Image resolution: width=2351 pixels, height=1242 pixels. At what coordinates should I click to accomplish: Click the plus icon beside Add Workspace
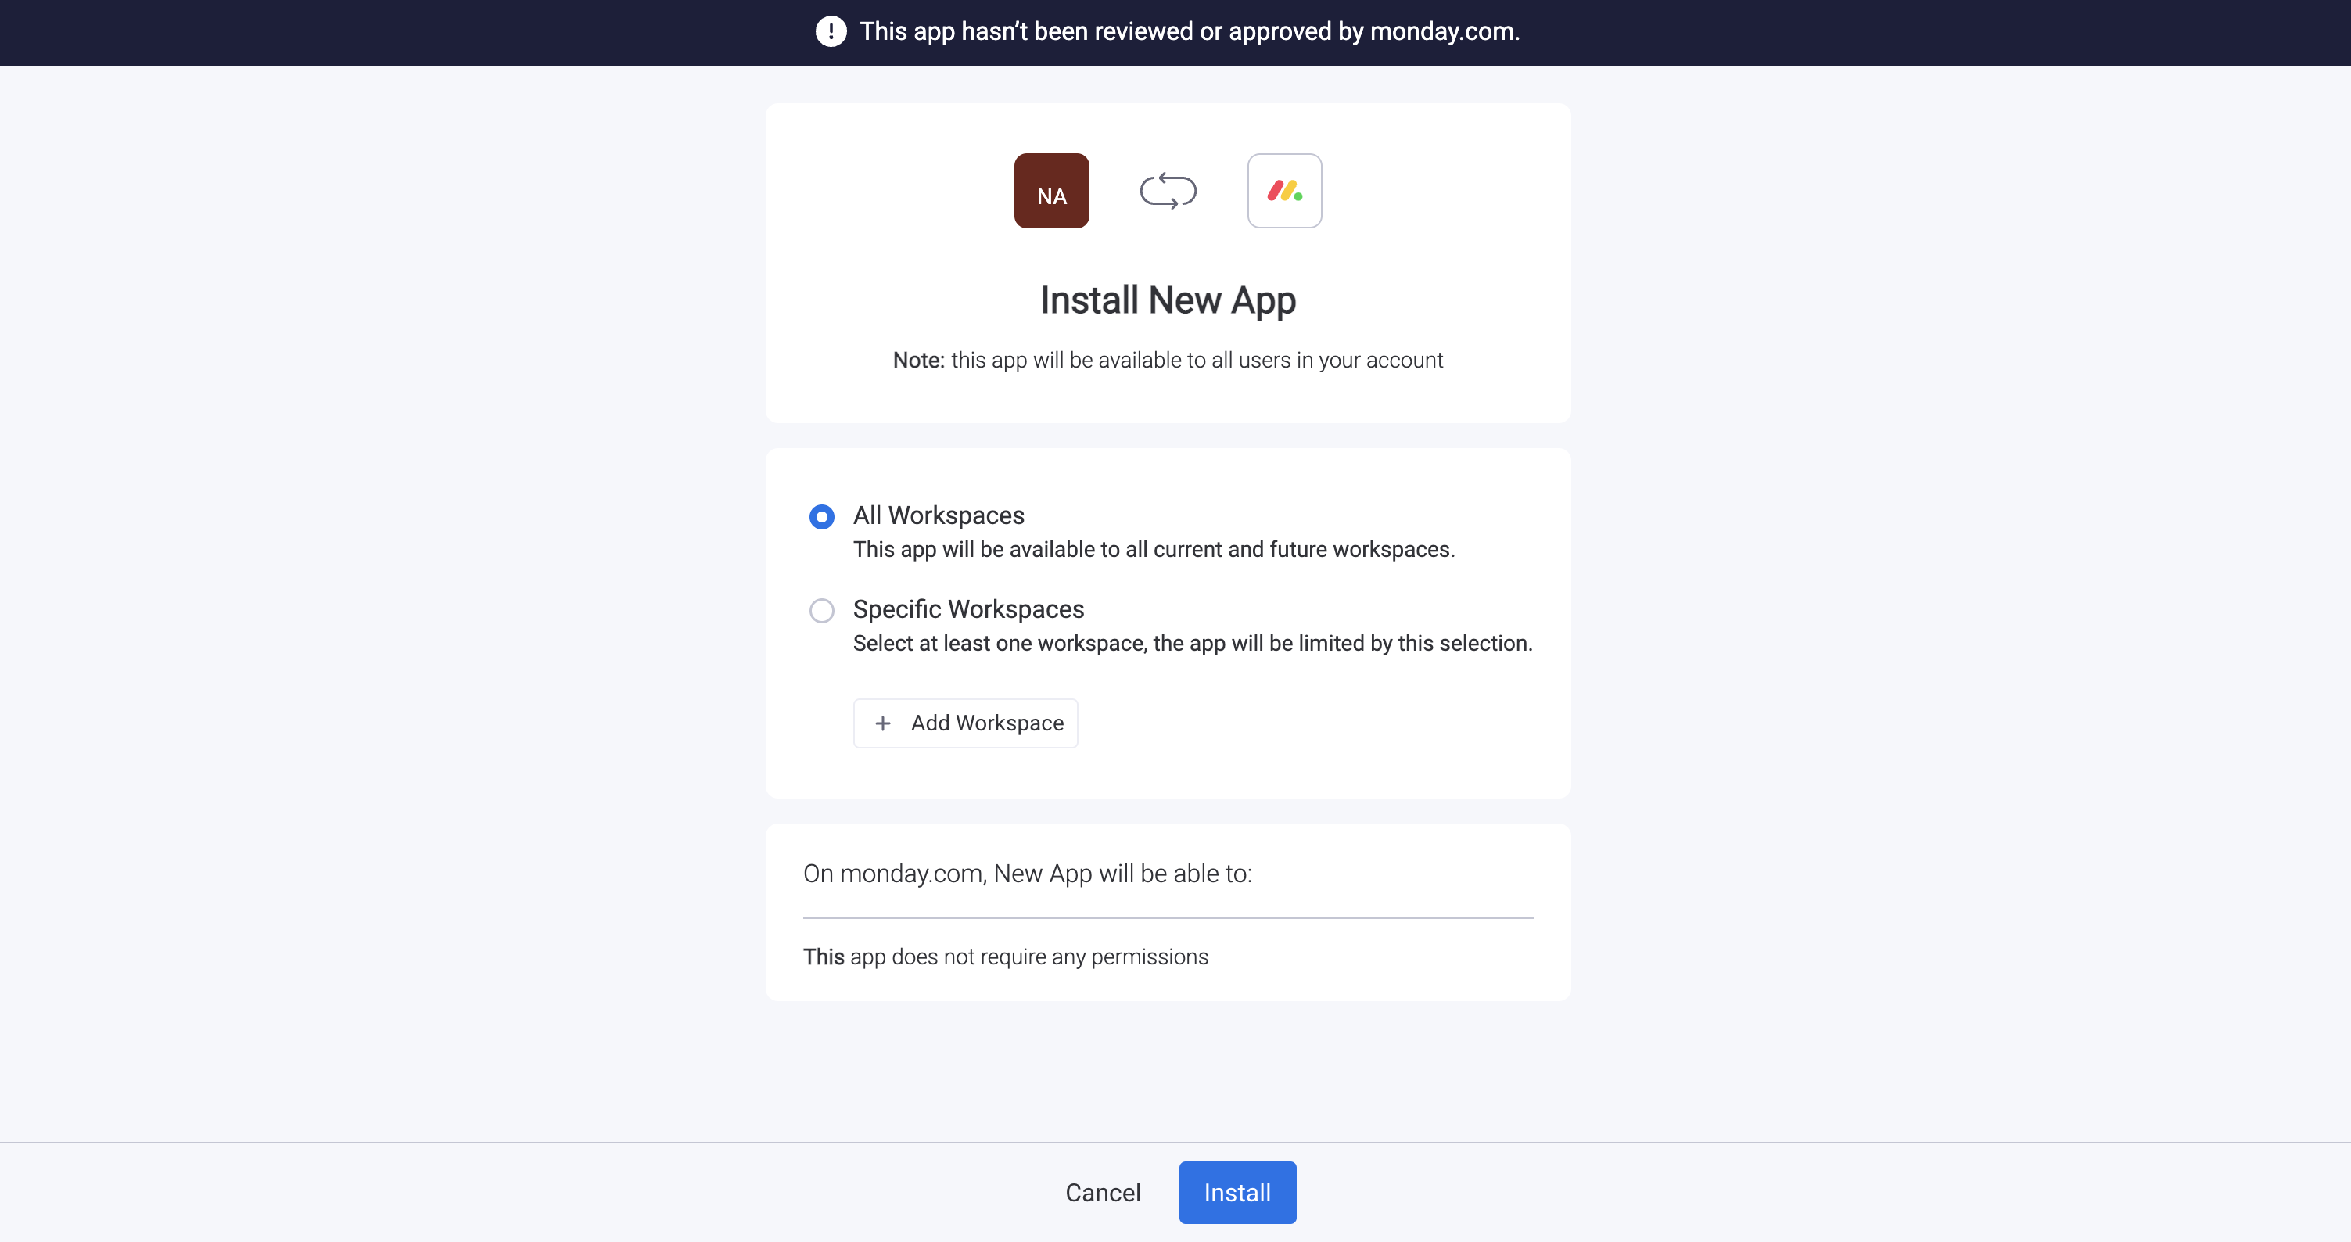click(x=882, y=723)
